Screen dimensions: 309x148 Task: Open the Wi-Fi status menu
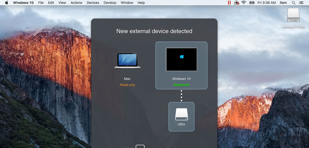pos(244,3)
